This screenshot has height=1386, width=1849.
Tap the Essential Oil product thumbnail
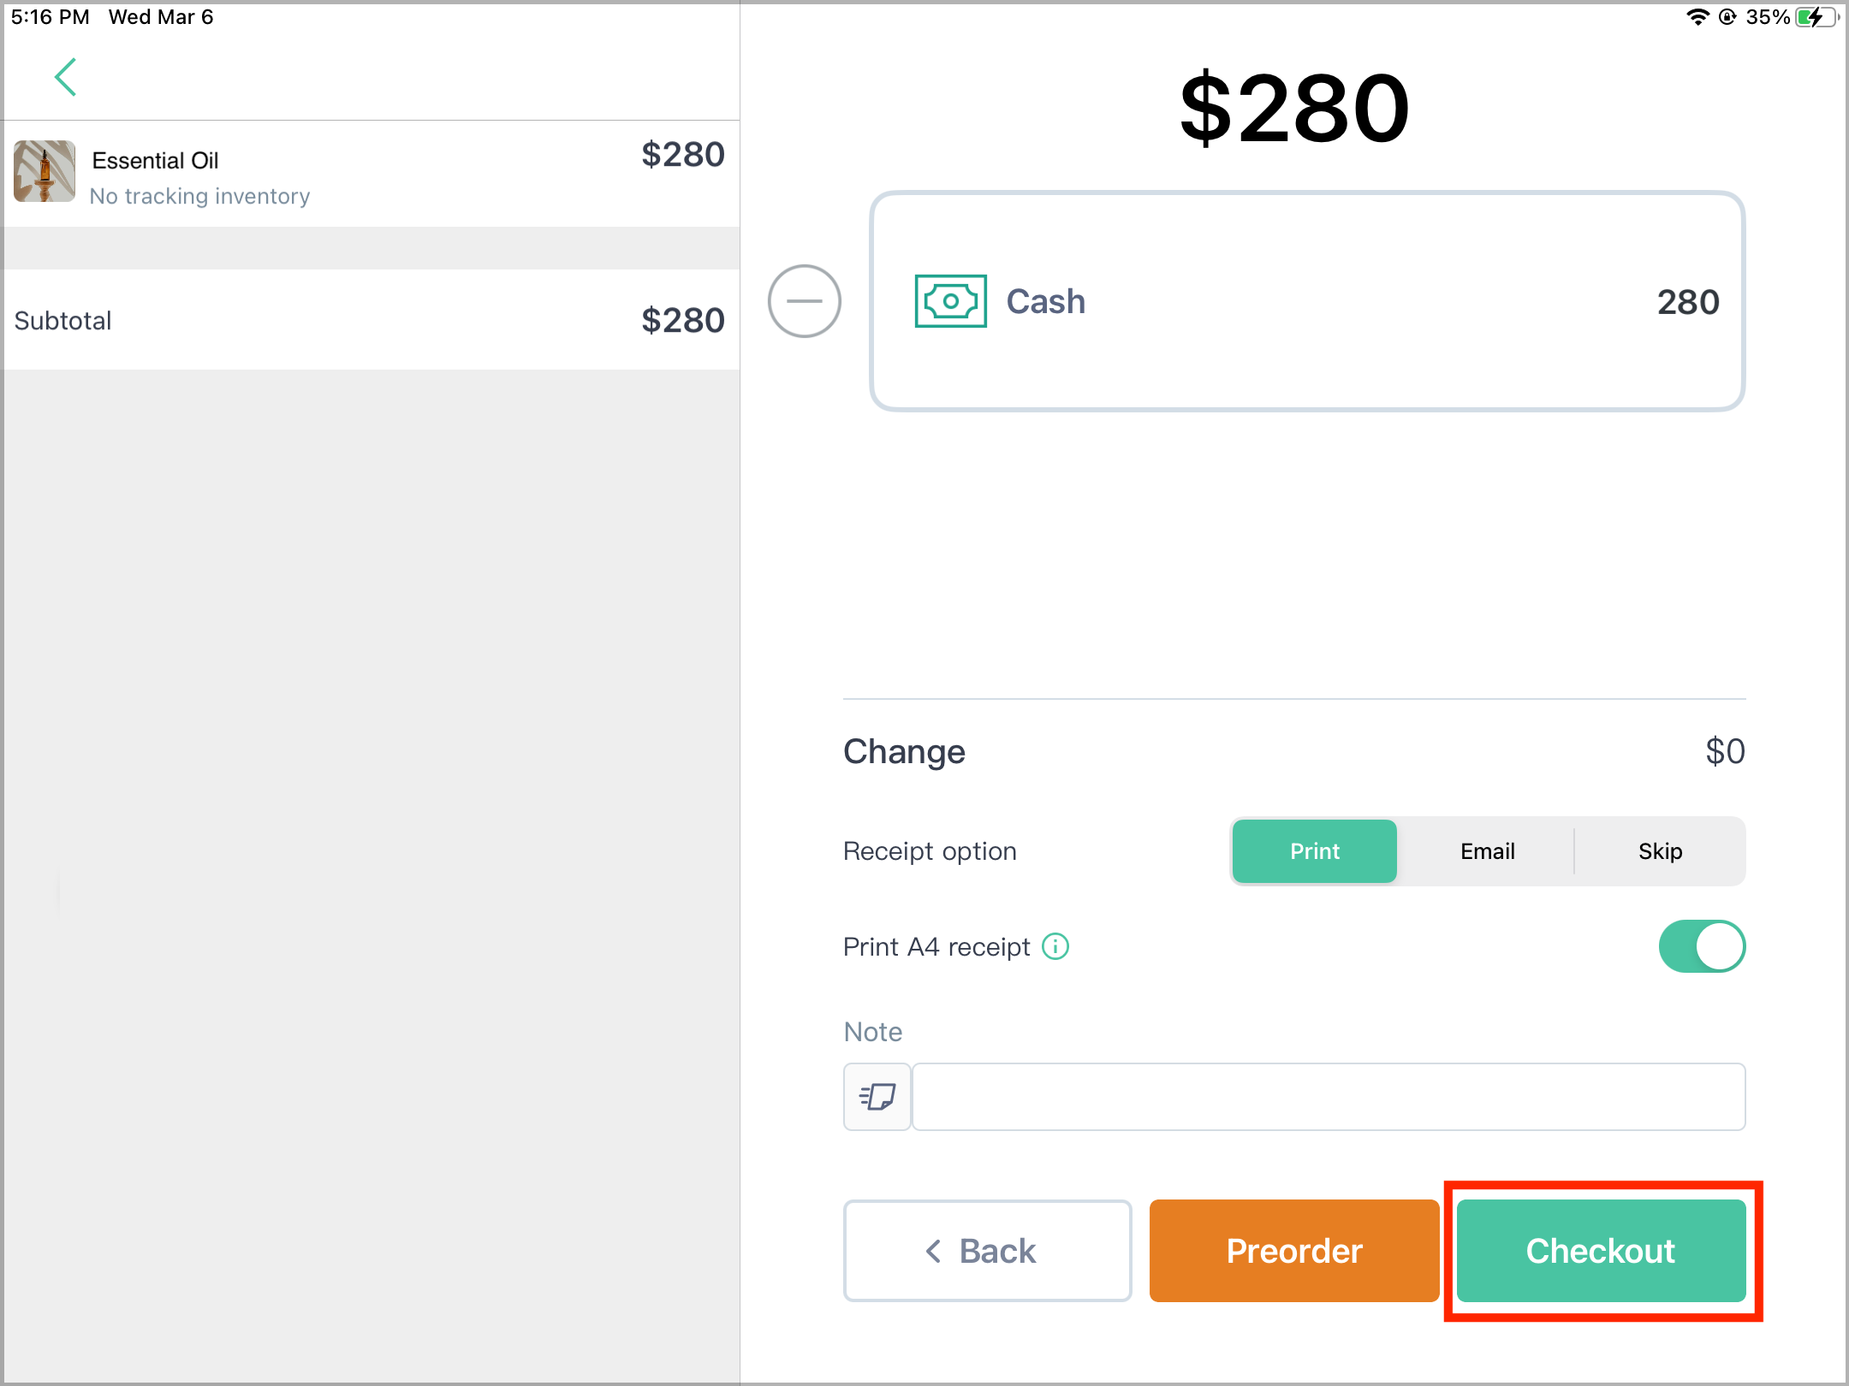click(x=45, y=172)
